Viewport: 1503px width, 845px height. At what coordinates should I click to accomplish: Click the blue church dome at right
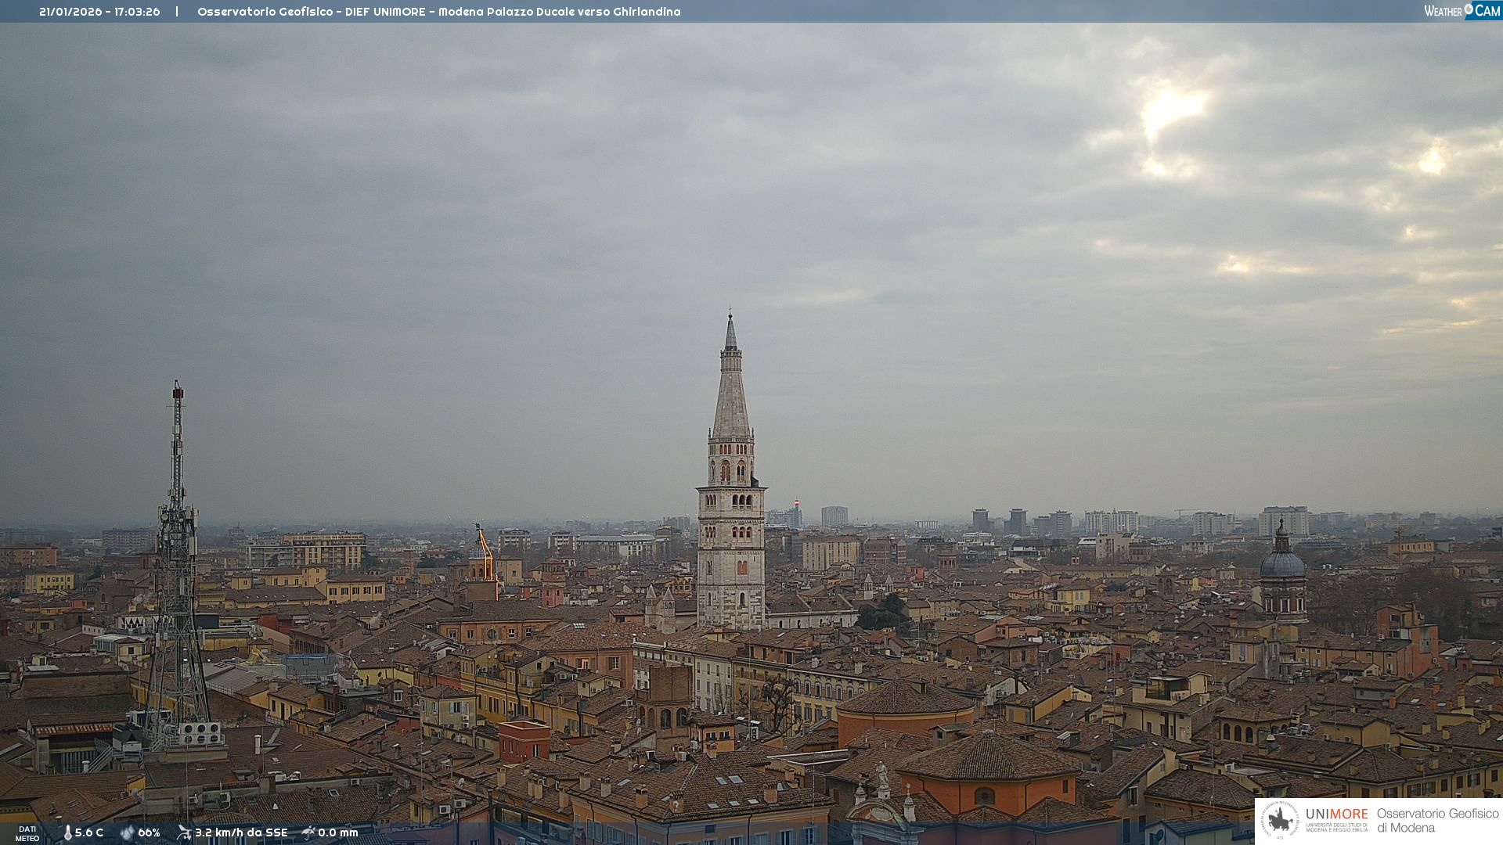(x=1282, y=563)
